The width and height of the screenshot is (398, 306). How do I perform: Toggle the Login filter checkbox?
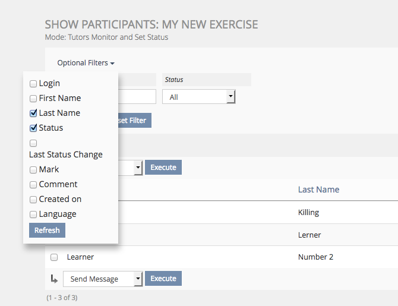point(33,84)
